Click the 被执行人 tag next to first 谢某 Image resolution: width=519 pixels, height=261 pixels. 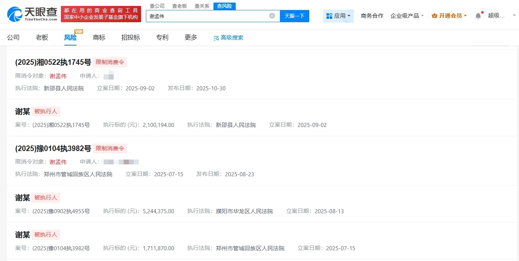pyautogui.click(x=46, y=111)
